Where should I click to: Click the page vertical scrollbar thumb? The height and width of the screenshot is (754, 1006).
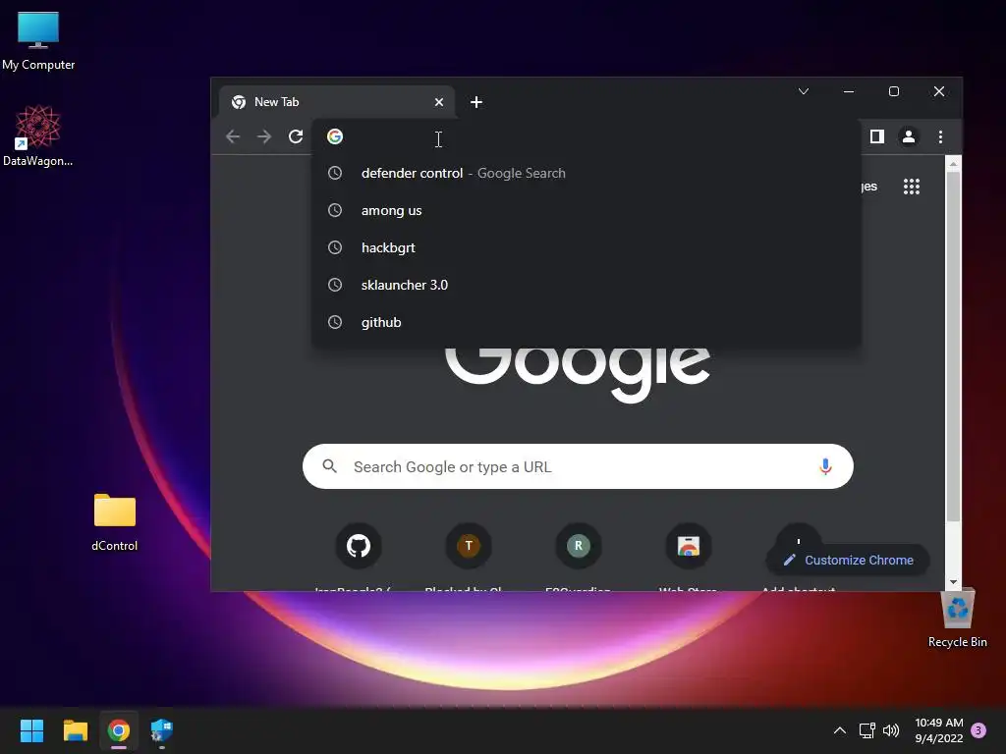[953, 347]
